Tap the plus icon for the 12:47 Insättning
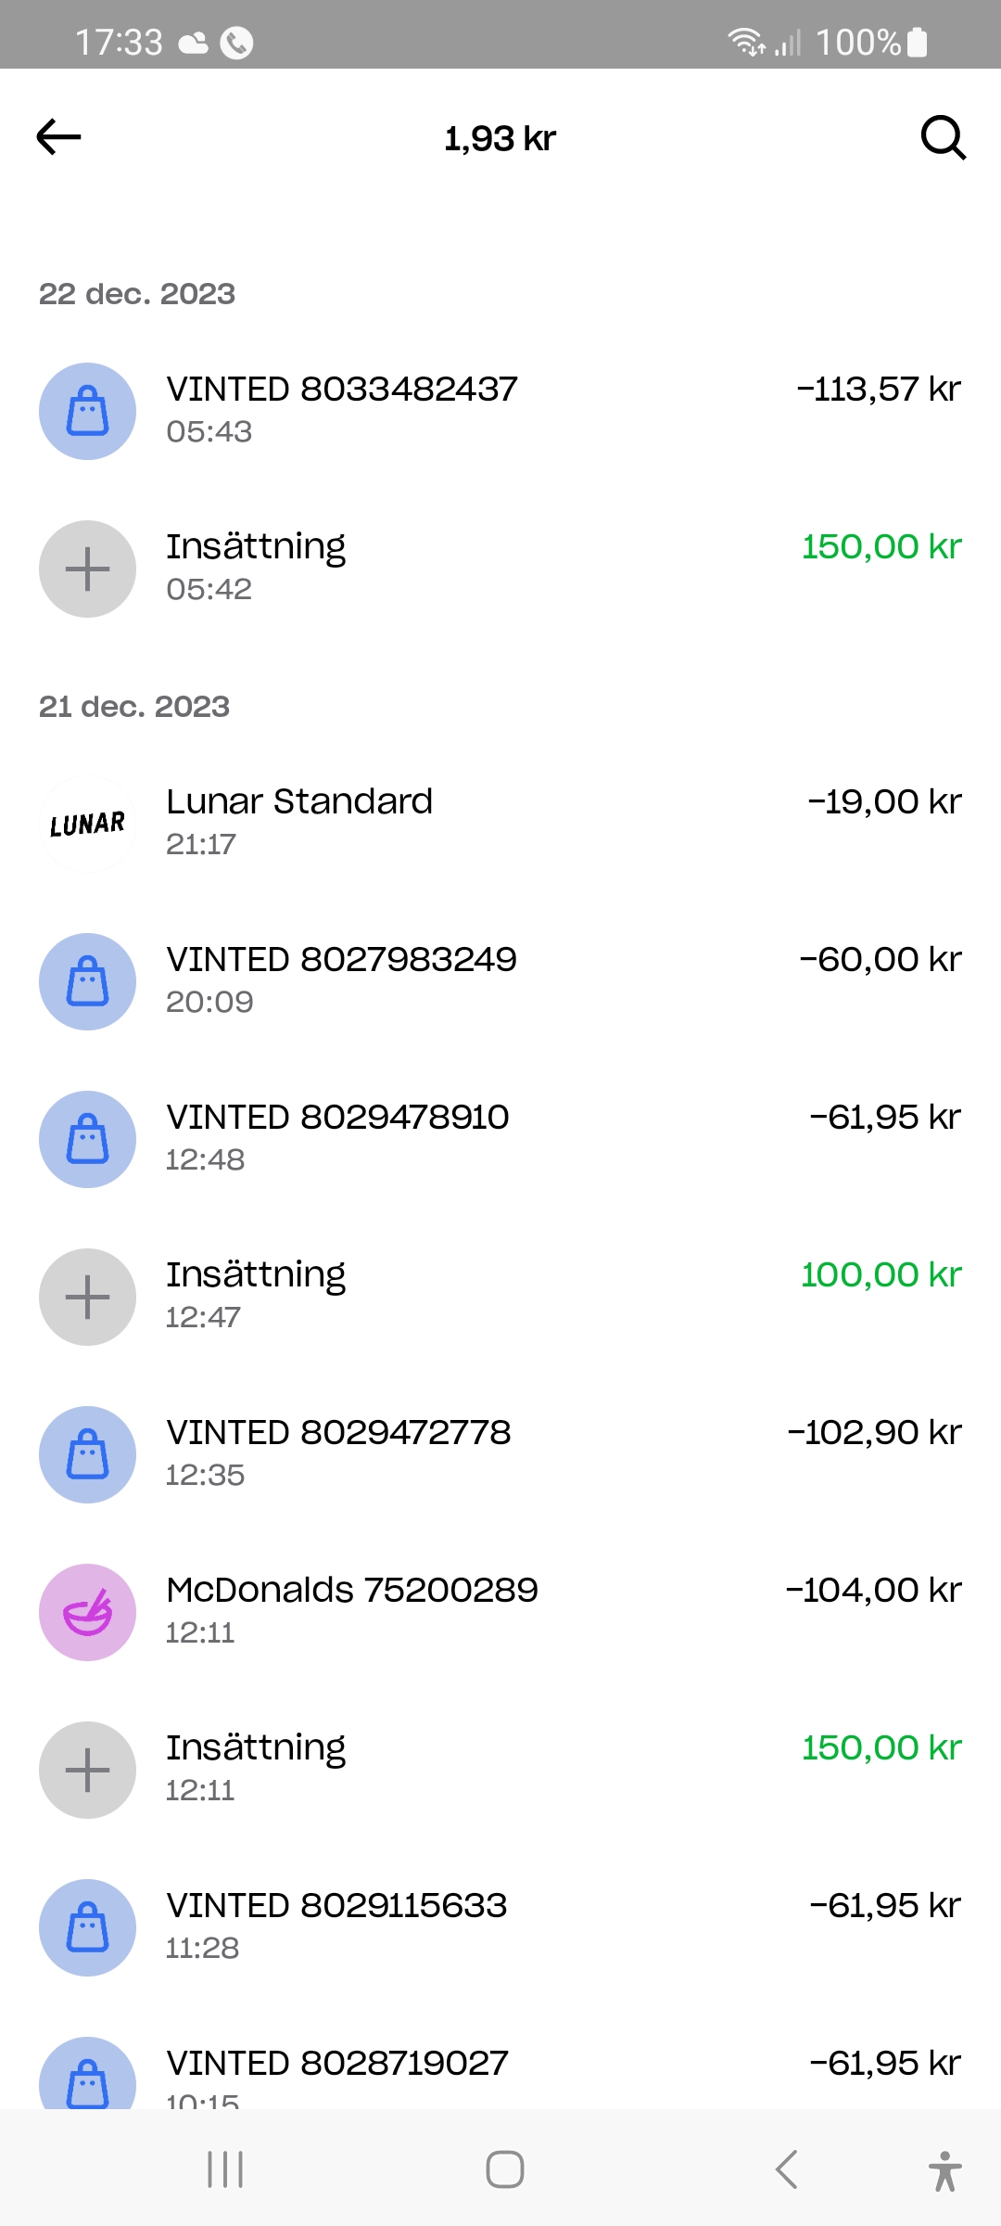The width and height of the screenshot is (1001, 2226). pyautogui.click(x=87, y=1297)
